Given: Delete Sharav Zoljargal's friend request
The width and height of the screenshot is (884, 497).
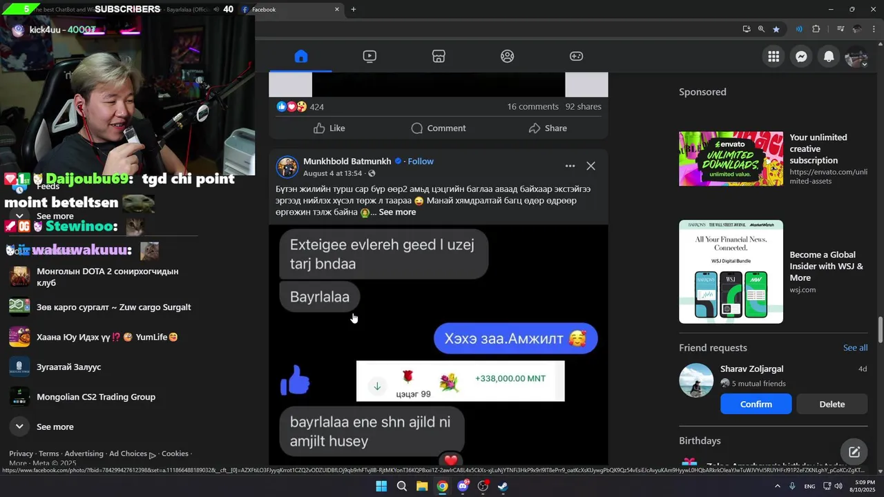Looking at the screenshot, I should click(x=832, y=404).
